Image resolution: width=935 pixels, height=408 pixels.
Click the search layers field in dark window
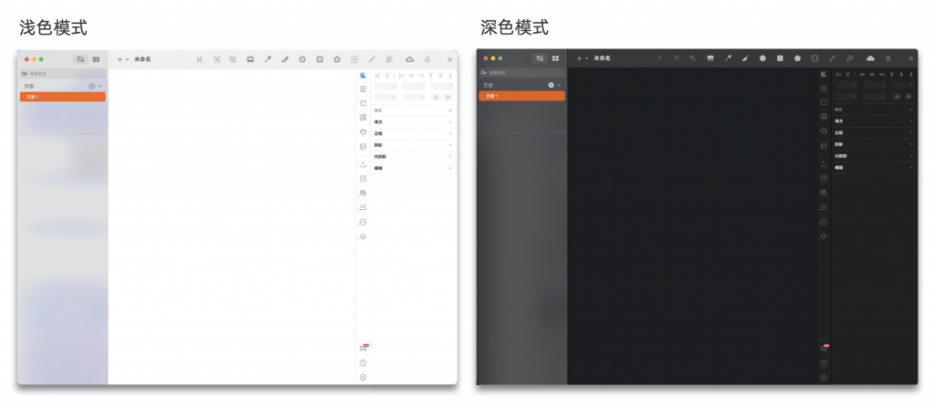click(x=521, y=72)
